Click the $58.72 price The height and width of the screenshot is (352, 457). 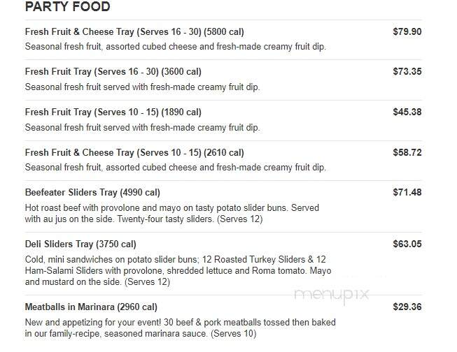pyautogui.click(x=407, y=152)
